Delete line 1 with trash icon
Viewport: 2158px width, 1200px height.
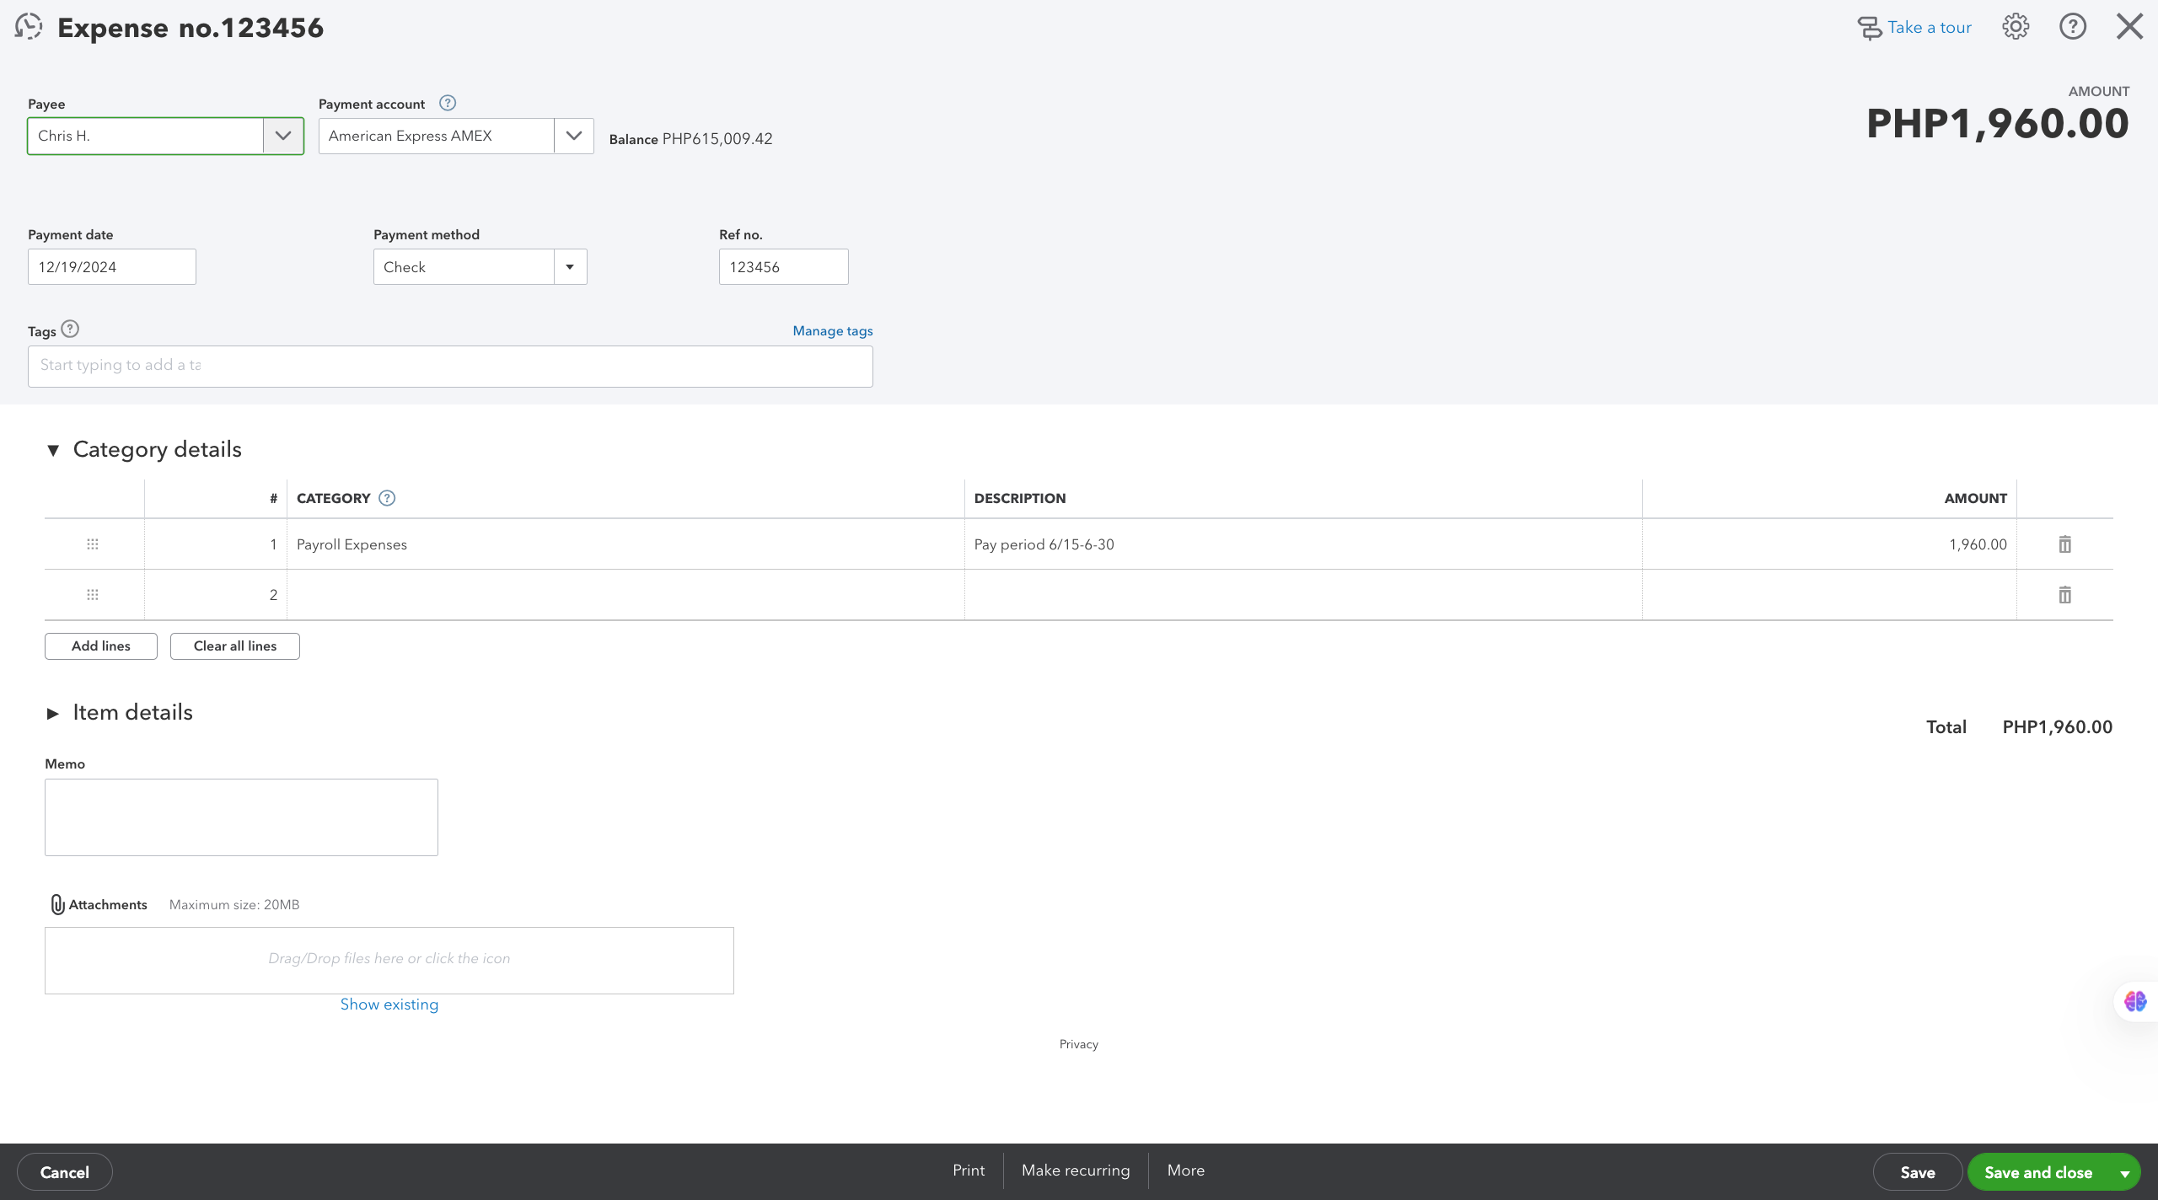click(2064, 544)
